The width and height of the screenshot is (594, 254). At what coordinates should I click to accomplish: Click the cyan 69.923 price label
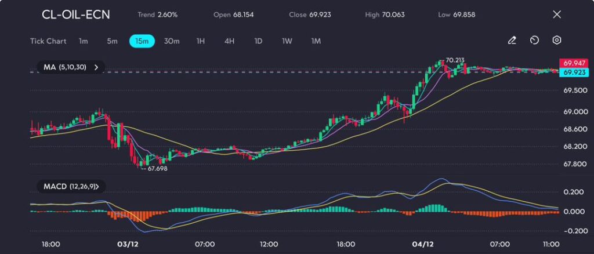574,72
